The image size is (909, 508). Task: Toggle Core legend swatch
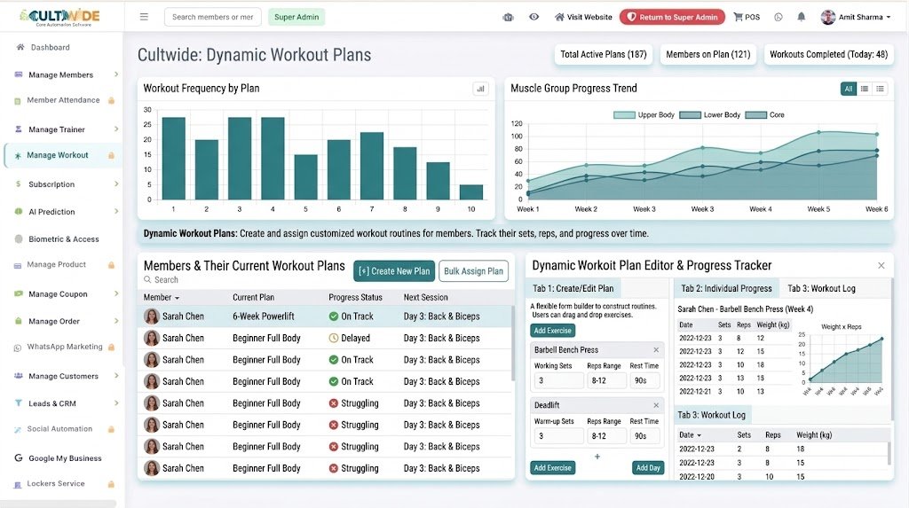(x=756, y=114)
